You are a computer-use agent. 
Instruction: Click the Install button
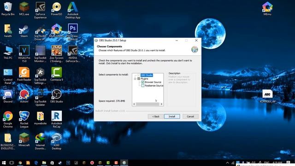point(172,117)
